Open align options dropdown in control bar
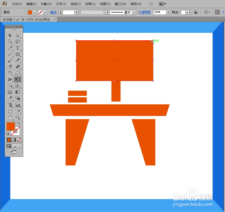The width and height of the screenshot is (225, 212). [x=207, y=12]
